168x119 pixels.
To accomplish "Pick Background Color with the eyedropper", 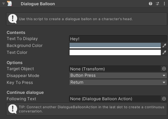I will click(x=164, y=46).
